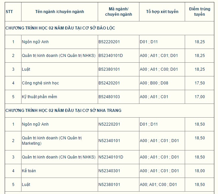Click the 'Công nghệ sinh học' cell
Image resolution: width=218 pixels, height=194 pixels.
pyautogui.click(x=40, y=83)
